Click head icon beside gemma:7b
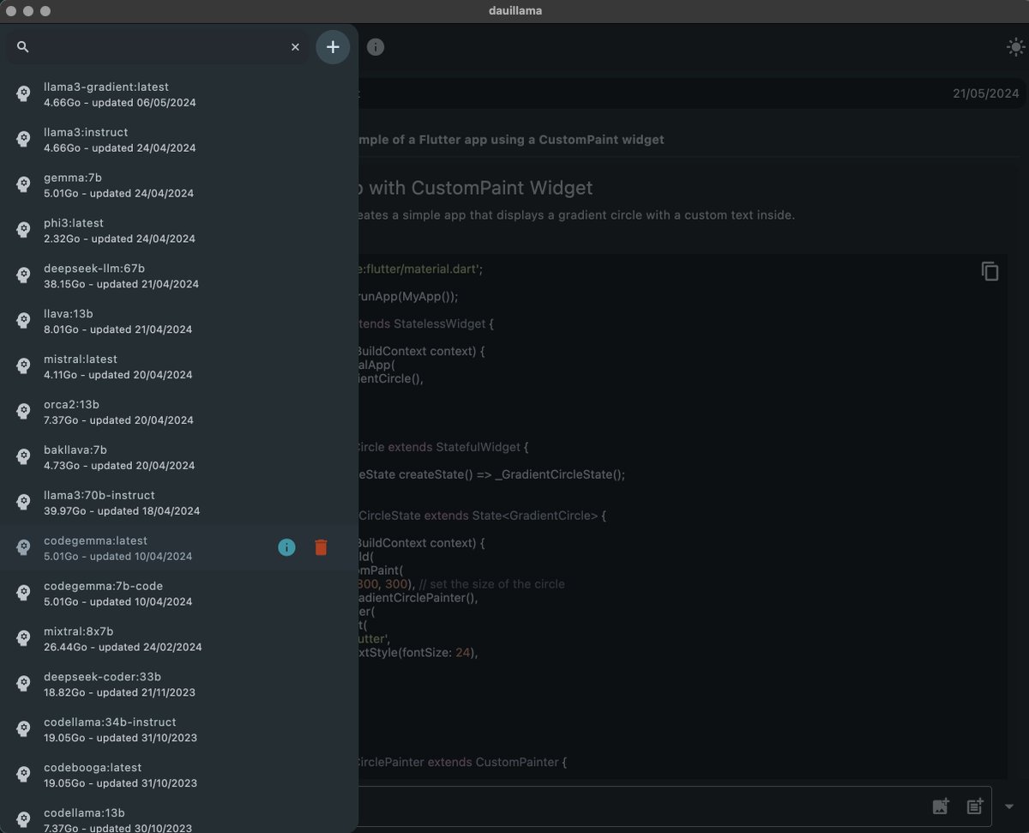The image size is (1029, 833). (24, 185)
